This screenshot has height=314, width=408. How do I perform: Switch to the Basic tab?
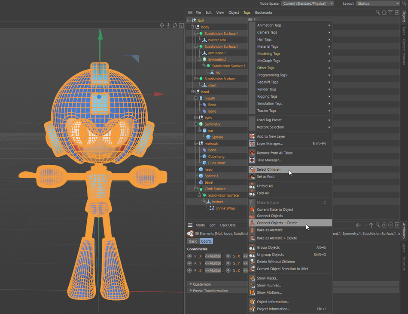(193, 241)
